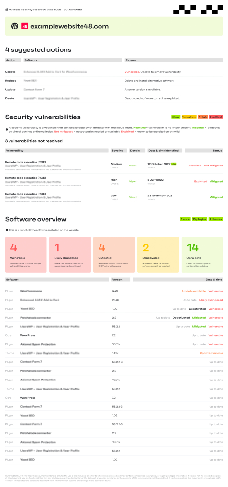228x487 pixels.
Task: Select the '1 high' severity badge
Action: pos(202,117)
